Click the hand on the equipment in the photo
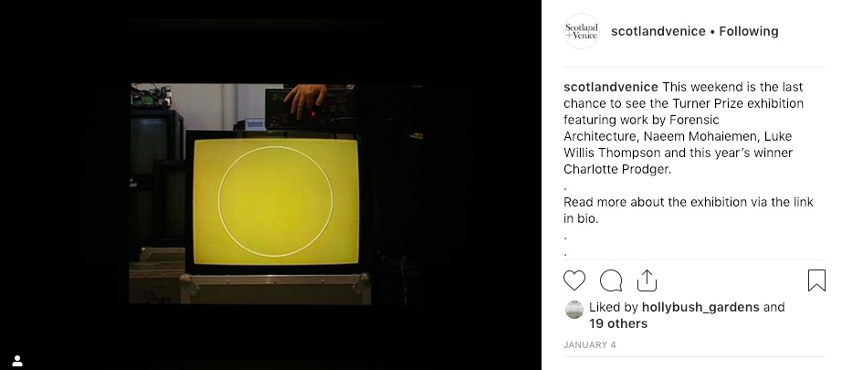This screenshot has width=842, height=370. (306, 99)
